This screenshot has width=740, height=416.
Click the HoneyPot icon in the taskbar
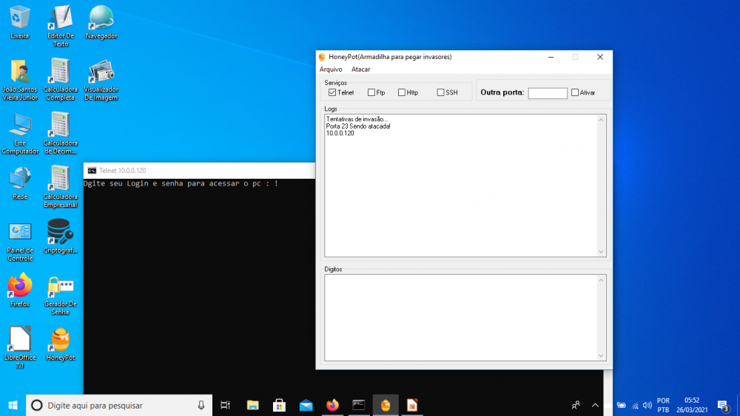[x=385, y=405]
